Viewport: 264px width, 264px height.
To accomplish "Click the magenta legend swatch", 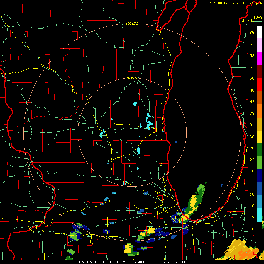I will (x=259, y=58).
